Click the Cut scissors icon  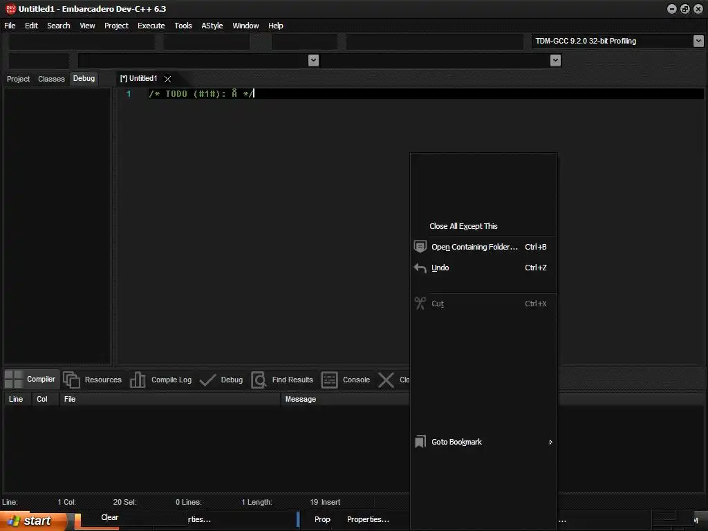tap(420, 304)
